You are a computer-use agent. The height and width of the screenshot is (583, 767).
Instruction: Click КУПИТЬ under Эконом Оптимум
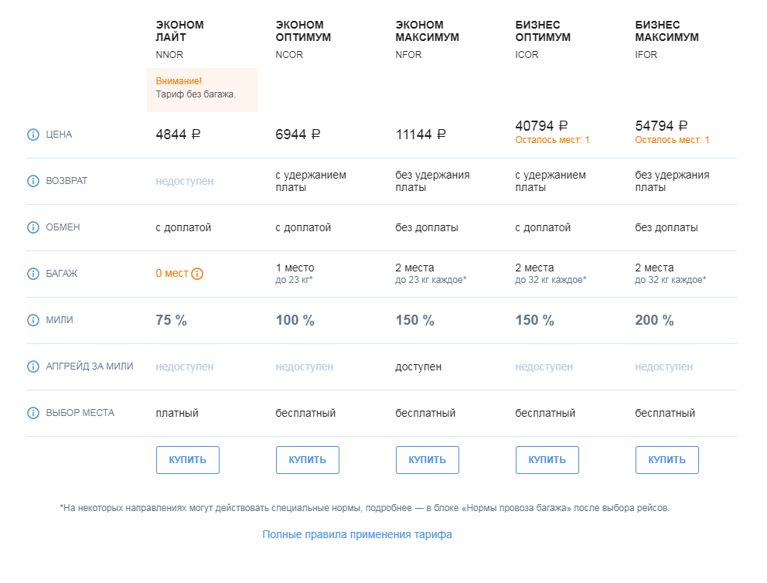(308, 460)
